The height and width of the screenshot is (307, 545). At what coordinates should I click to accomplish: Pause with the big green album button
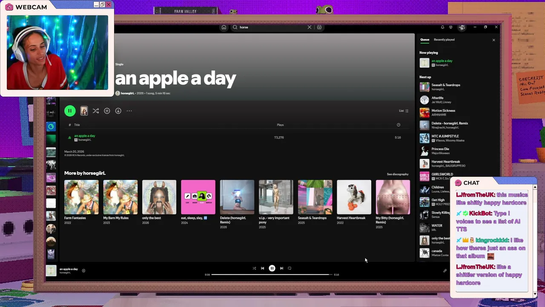(70, 111)
